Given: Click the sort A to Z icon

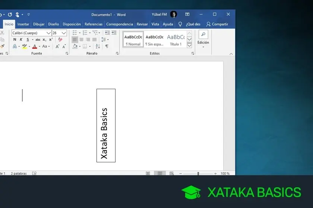Looking at the screenshot, I should (x=98, y=46).
